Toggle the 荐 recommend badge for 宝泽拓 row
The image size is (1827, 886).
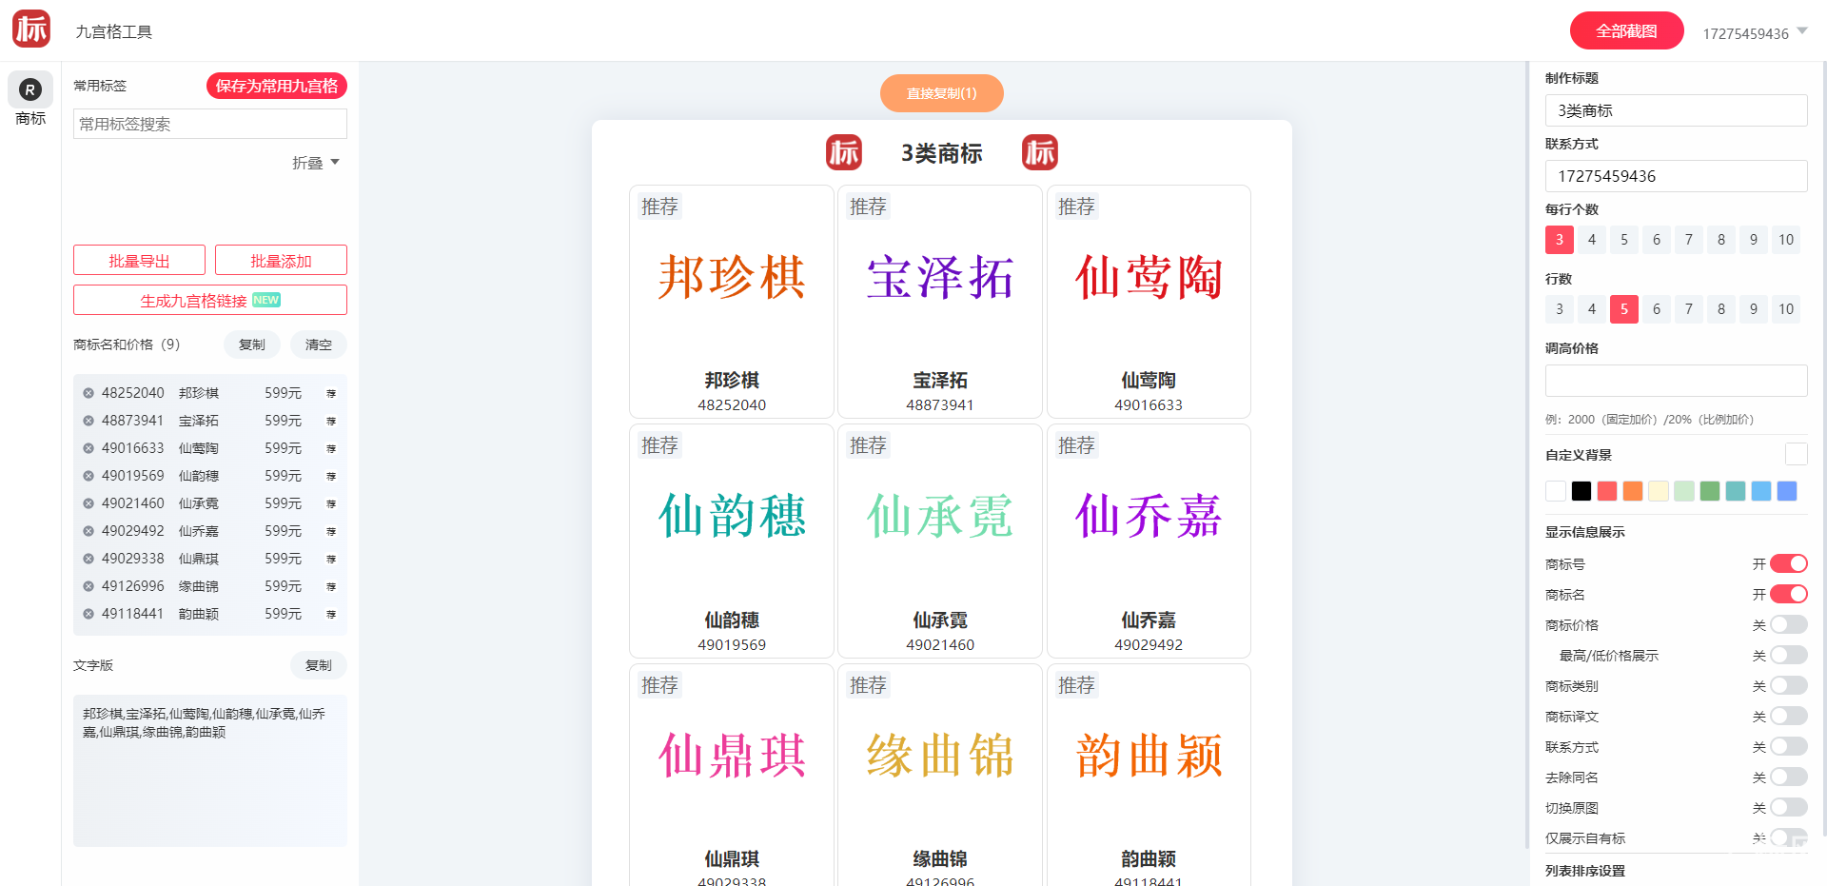point(331,421)
